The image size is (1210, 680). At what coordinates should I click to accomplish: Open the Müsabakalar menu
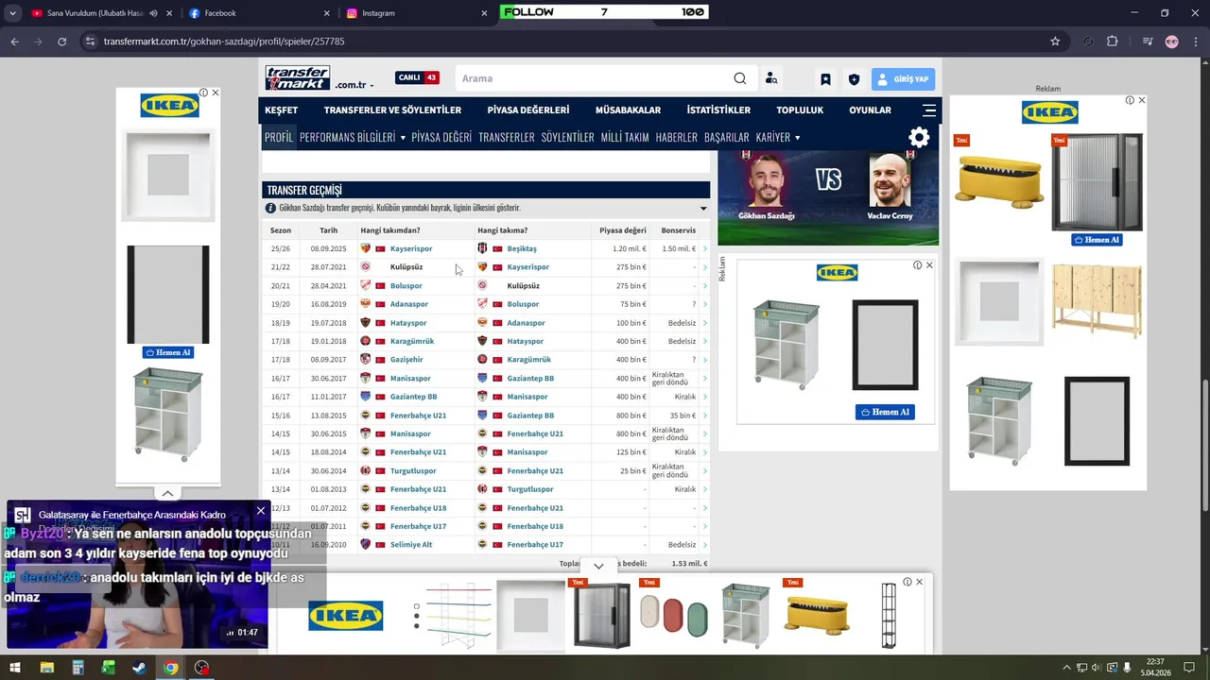[628, 110]
